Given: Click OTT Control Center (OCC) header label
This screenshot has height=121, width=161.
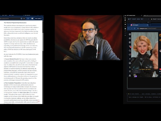Looking at the screenshot, I should tap(136, 19).
